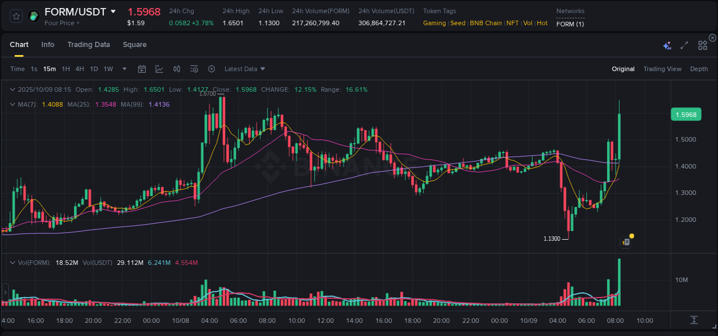Click the green 1.5968 current price label
This screenshot has width=718, height=336.
[x=686, y=114]
